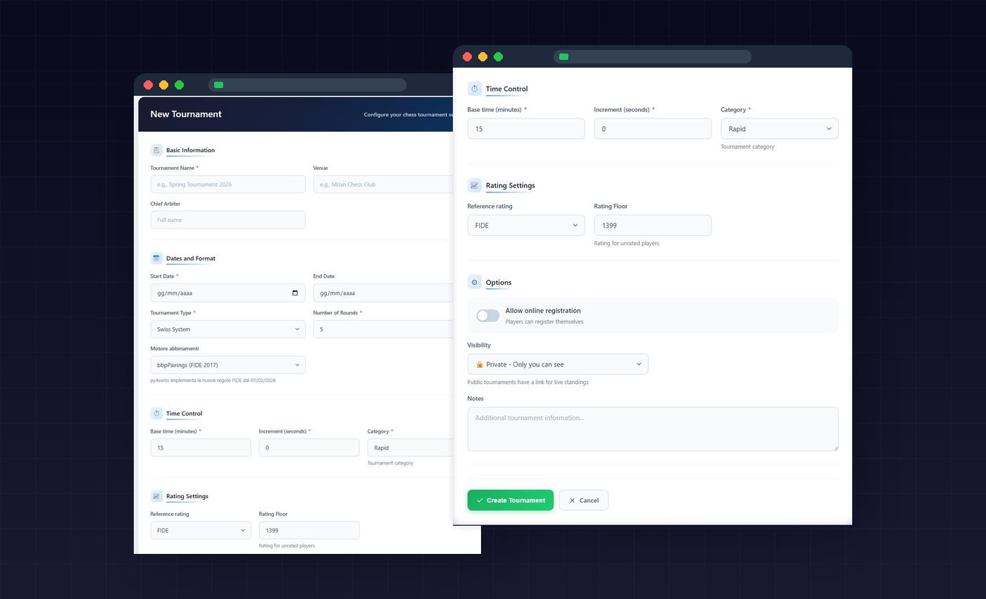Click the Dates and Format calendar icon

156,259
